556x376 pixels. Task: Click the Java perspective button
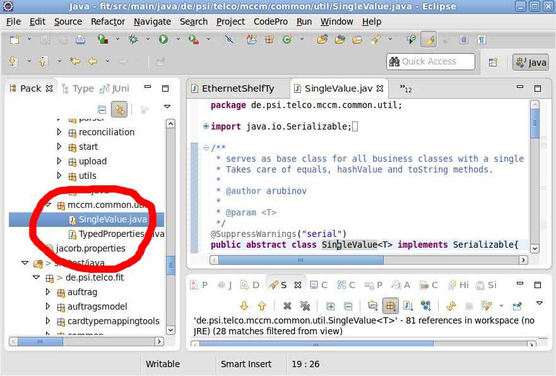pyautogui.click(x=531, y=63)
